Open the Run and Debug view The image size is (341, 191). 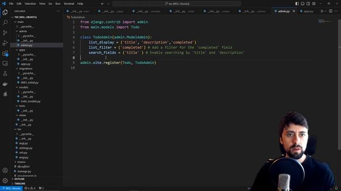(x=5, y=43)
